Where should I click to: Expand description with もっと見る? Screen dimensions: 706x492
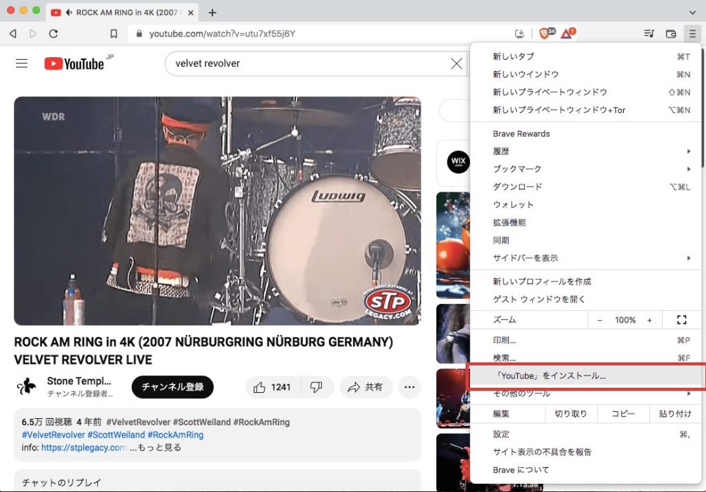tap(159, 447)
